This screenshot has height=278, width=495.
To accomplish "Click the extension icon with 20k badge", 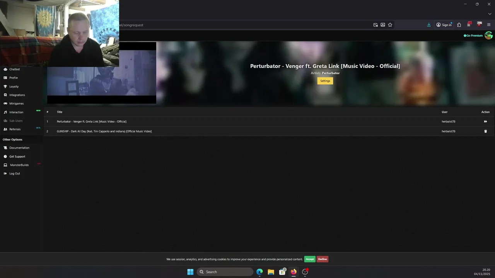I will point(479,24).
